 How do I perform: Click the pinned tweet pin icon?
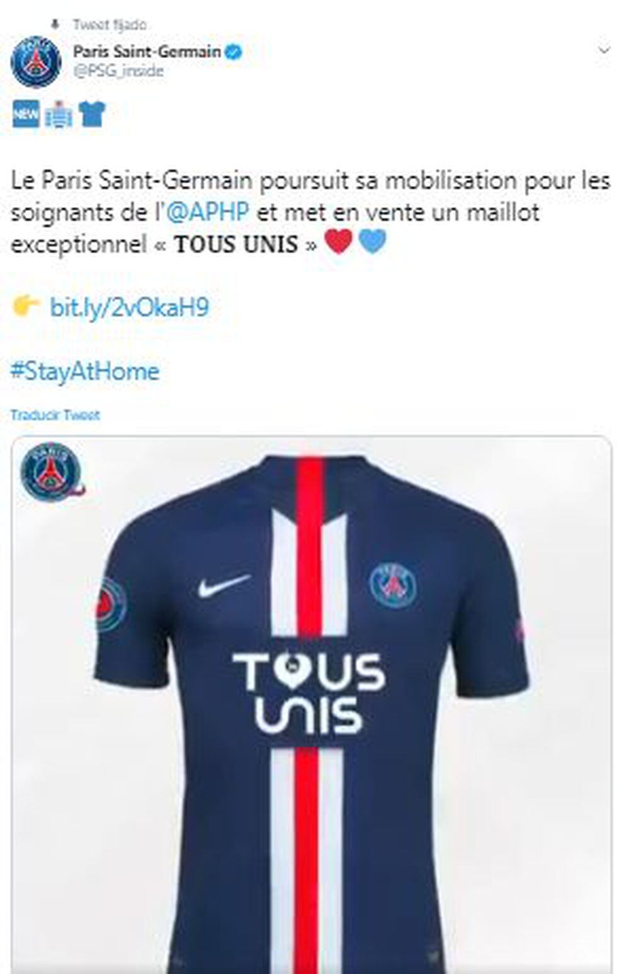[x=55, y=24]
